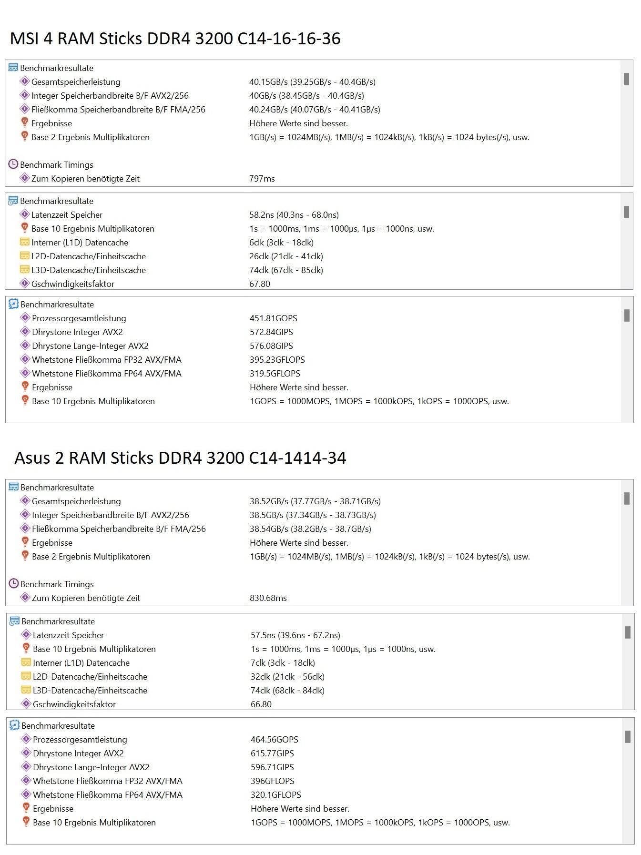Click the scrollbar thumb of the Asus 38.52GB/s bandwidth panel
641x855 pixels.
pyautogui.click(x=627, y=499)
